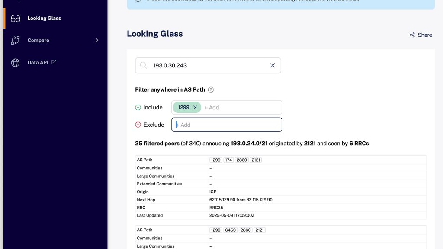The width and height of the screenshot is (443, 249).
Task: Click the Looking Glass glasses icon
Action: pos(16,19)
